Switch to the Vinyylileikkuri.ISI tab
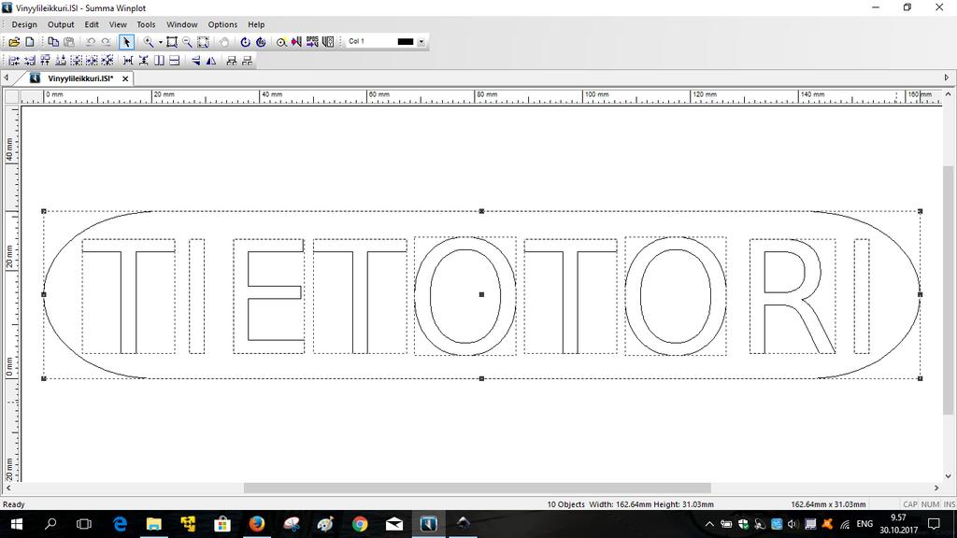The height and width of the screenshot is (538, 957). (x=79, y=78)
